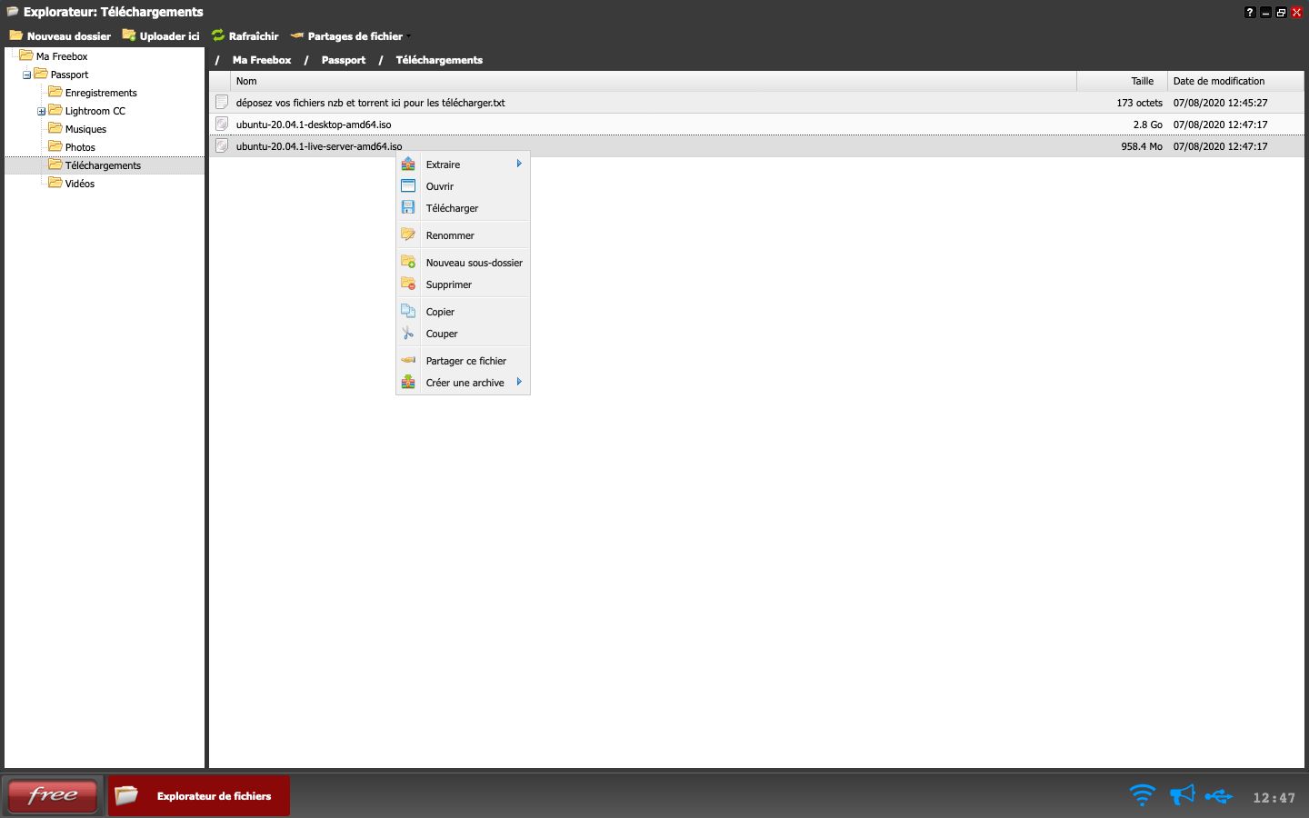1309x818 pixels.
Task: Click the Renommer pencil icon
Action: coord(408,234)
